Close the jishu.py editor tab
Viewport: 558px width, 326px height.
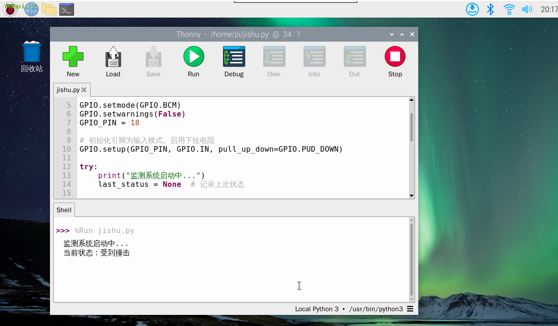point(84,90)
